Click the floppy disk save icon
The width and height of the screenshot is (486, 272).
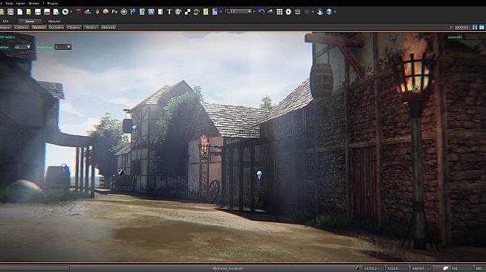pos(38,12)
